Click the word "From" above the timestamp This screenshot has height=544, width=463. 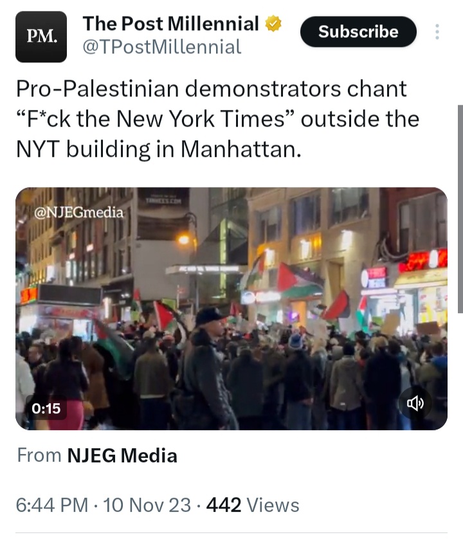(39, 455)
